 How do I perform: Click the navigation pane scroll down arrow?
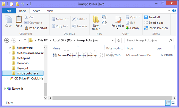pyautogui.click(x=45, y=98)
